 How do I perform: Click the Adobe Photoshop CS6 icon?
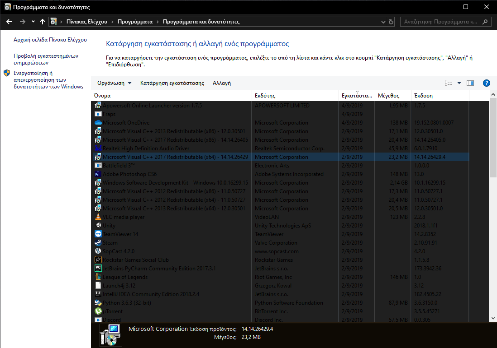(x=98, y=174)
